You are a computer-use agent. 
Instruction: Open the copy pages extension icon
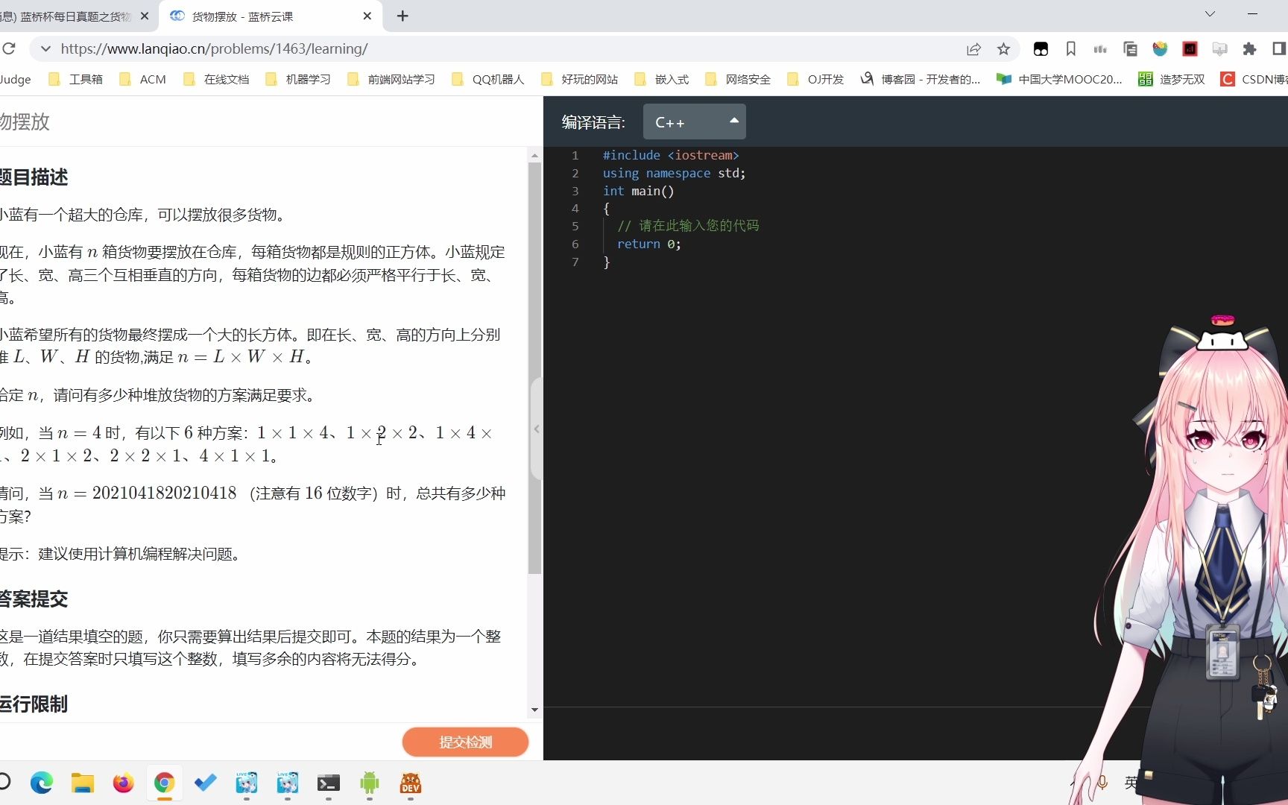(1130, 48)
